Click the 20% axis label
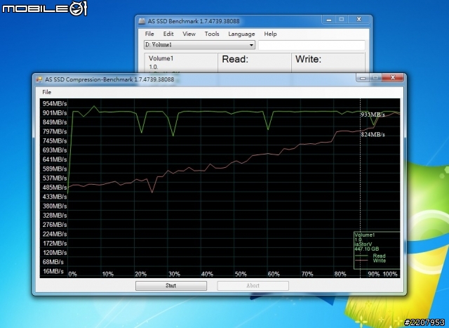The image size is (449, 328). pos(140,274)
